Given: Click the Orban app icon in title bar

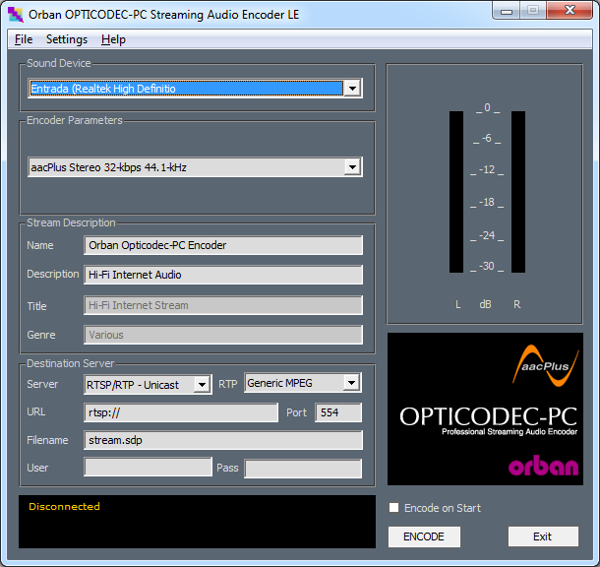Looking at the screenshot, I should tap(16, 15).
